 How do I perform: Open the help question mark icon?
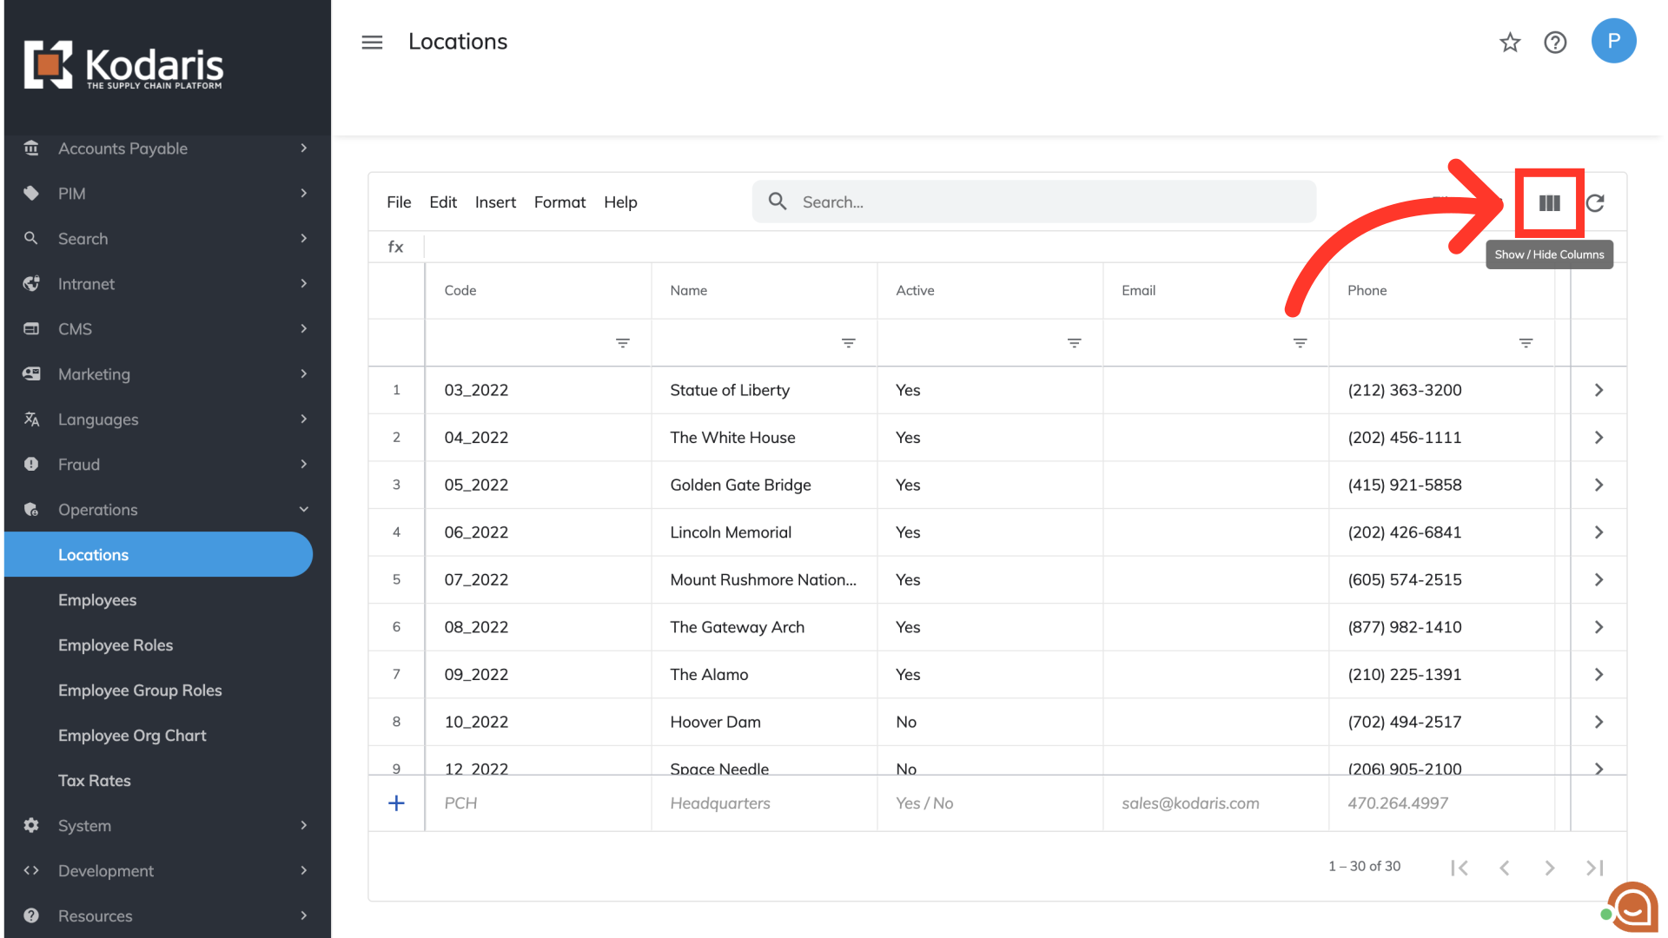pyautogui.click(x=1555, y=42)
